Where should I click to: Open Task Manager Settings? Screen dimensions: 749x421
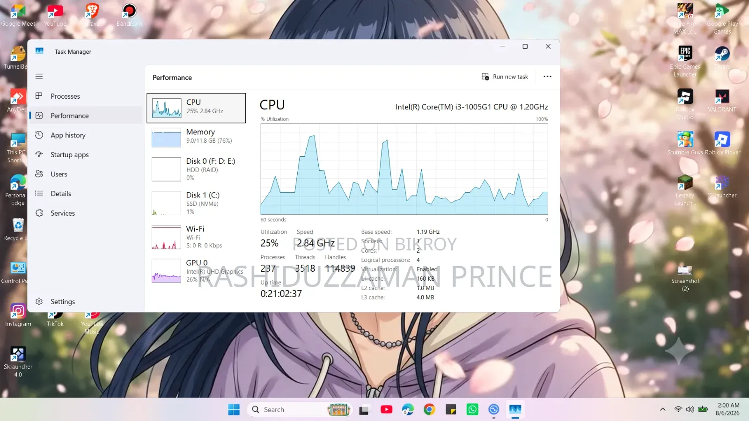point(86,302)
